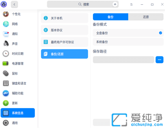Select 系统备份 system backup mode
This screenshot has width=165, height=128.
click(x=128, y=42)
